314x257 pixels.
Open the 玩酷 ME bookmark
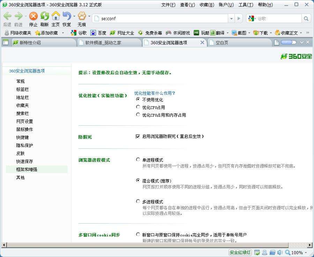[x=201, y=33]
